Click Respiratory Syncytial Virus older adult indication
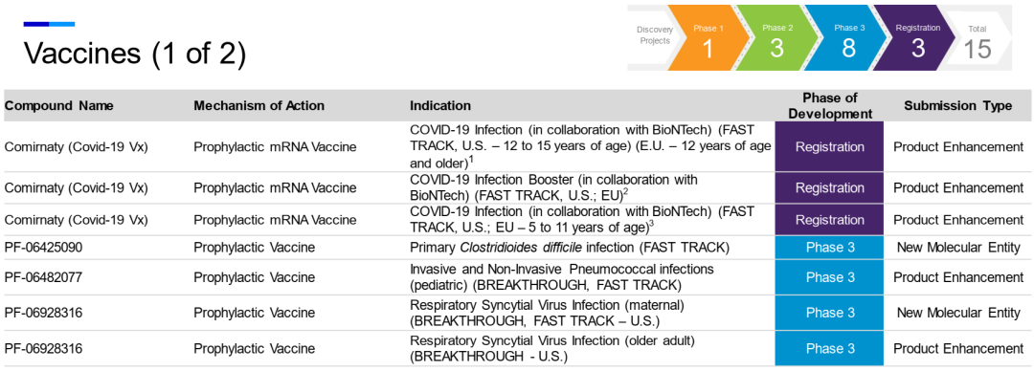Screen dimensions: 1034x371 tap(552, 349)
